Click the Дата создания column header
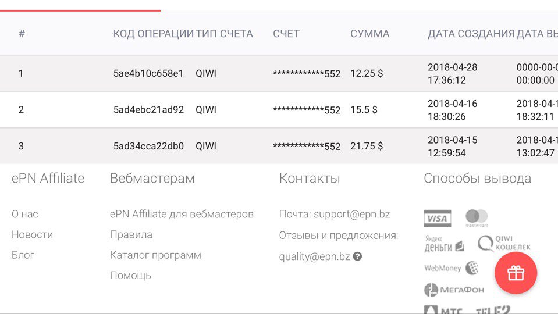558x314 pixels. point(471,34)
